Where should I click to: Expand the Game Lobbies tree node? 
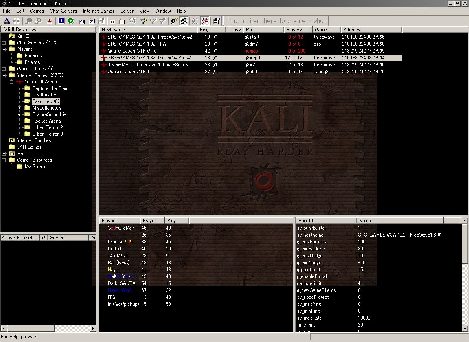point(4,69)
